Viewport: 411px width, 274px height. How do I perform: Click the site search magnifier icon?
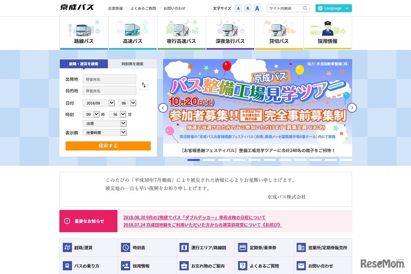(x=305, y=8)
